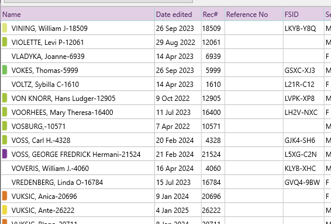Select VUKSIC, Anica-20696
Viewport: 331px width, 224px height.
pyautogui.click(x=44, y=197)
